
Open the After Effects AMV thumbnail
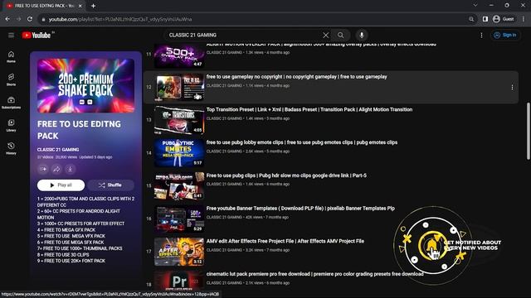[x=179, y=252]
